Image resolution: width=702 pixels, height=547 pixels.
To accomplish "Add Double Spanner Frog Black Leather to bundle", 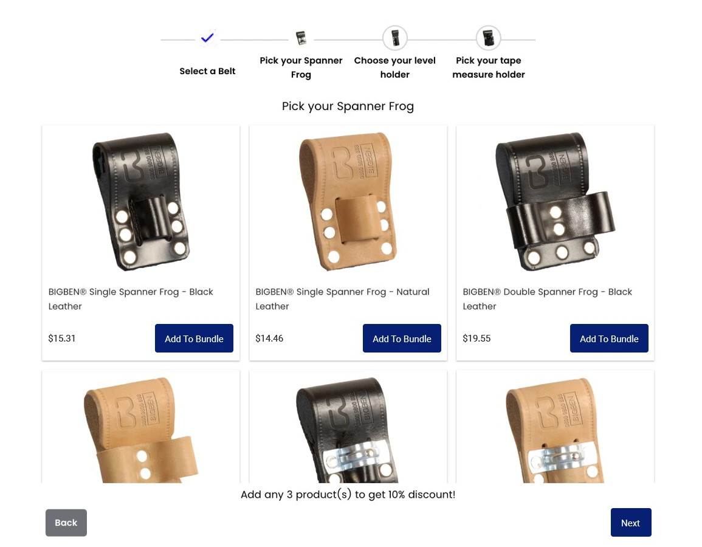I will coord(609,339).
